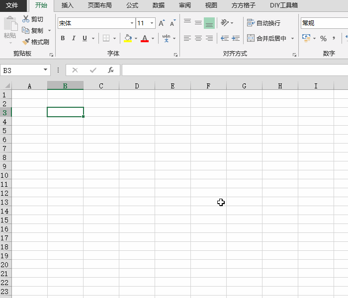Open the Font (字体) dialog launcher

point(175,55)
